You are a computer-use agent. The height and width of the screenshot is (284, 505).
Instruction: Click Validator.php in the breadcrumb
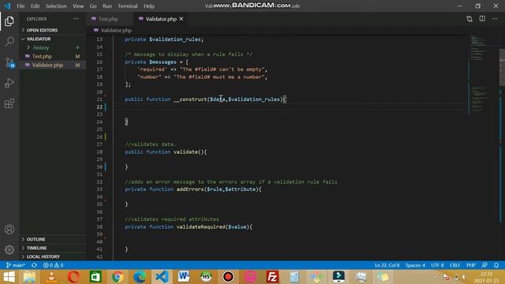coord(116,30)
